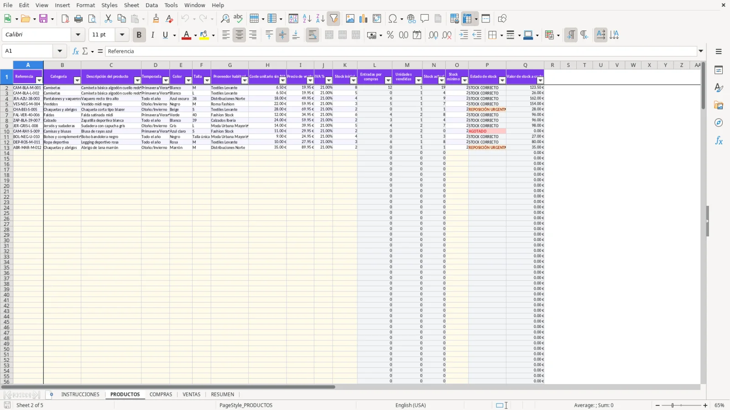Expand Name Box dropdown arrow
Image resolution: width=730 pixels, height=410 pixels.
click(x=60, y=51)
